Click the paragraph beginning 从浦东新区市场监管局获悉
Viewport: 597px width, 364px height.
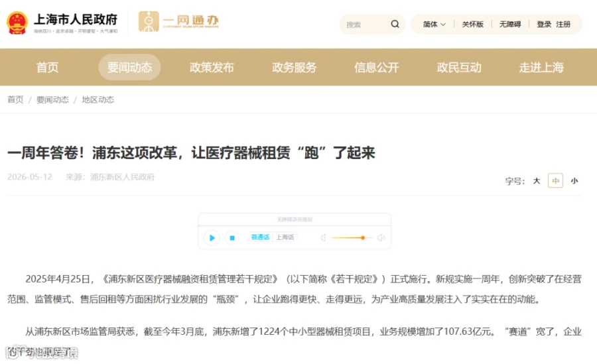click(x=295, y=341)
